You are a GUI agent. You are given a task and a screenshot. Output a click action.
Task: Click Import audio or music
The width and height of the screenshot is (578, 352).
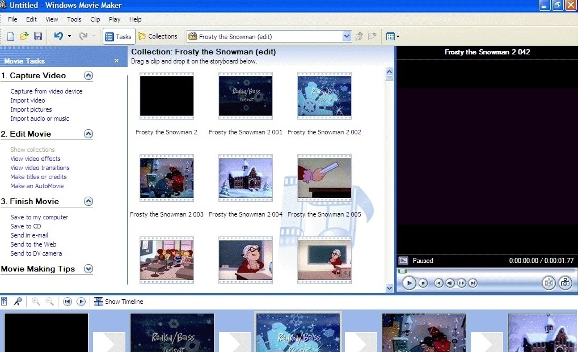(x=40, y=118)
